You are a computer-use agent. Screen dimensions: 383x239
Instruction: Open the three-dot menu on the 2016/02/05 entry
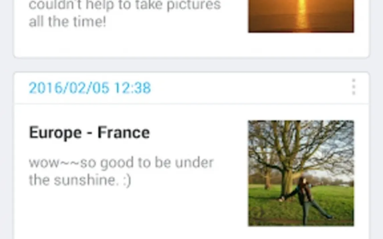click(x=354, y=87)
